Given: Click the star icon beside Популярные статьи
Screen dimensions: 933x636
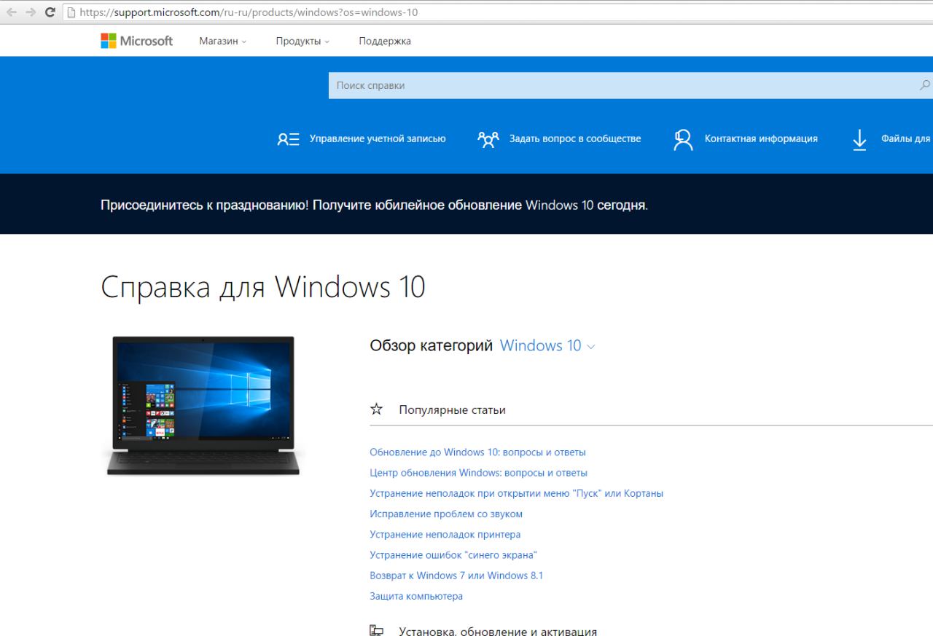Looking at the screenshot, I should [376, 409].
